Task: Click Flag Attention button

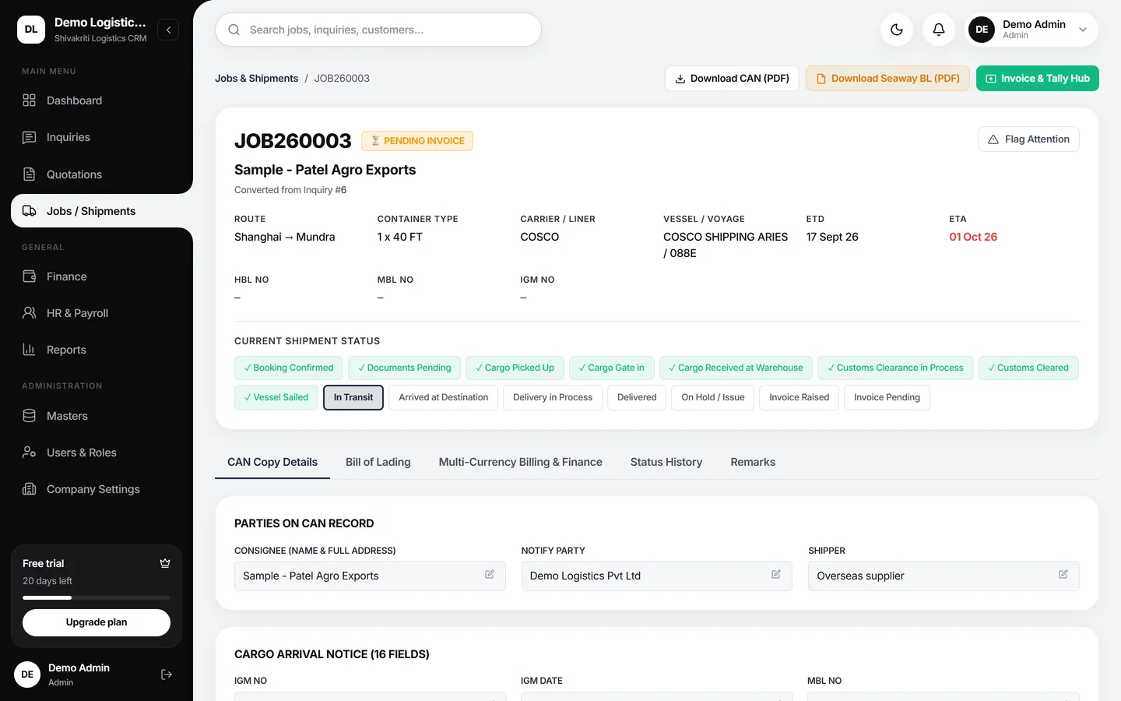Action: pos(1028,139)
